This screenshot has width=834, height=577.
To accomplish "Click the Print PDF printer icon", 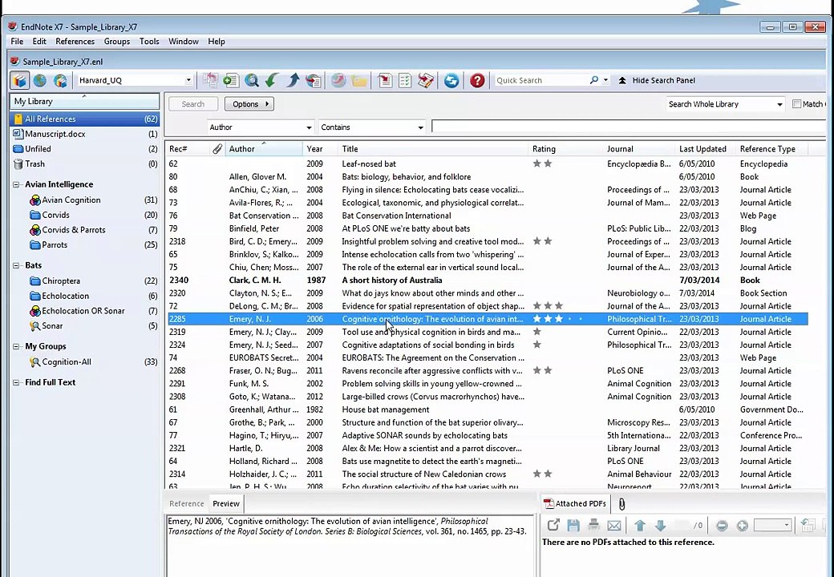I will click(593, 526).
